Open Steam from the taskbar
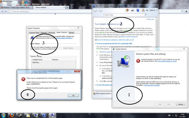189x118 pixels. coord(20,116)
